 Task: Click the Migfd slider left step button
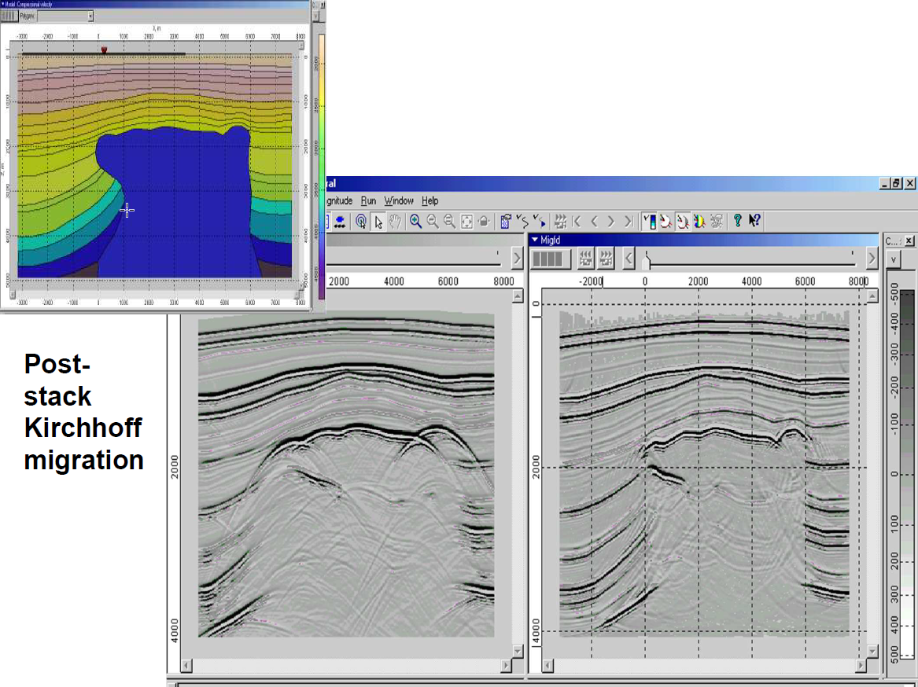(x=629, y=258)
